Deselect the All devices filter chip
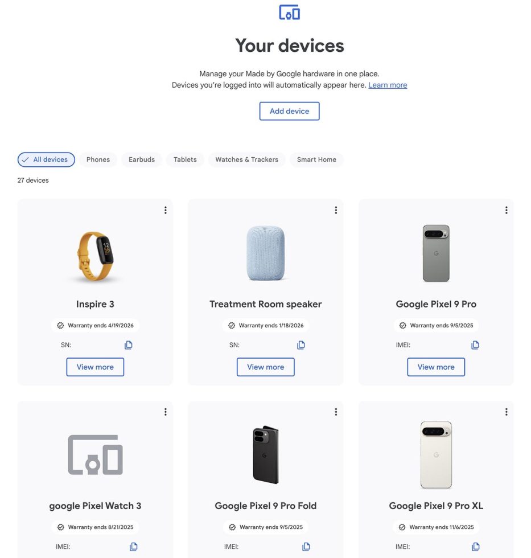 pyautogui.click(x=46, y=159)
